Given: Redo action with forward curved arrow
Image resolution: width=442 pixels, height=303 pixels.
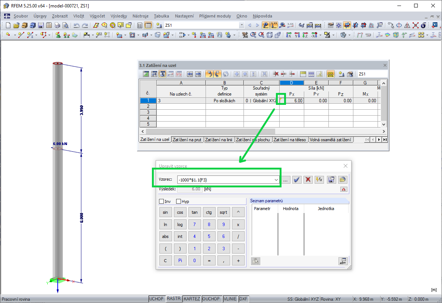Looking at the screenshot, I should (x=85, y=25).
